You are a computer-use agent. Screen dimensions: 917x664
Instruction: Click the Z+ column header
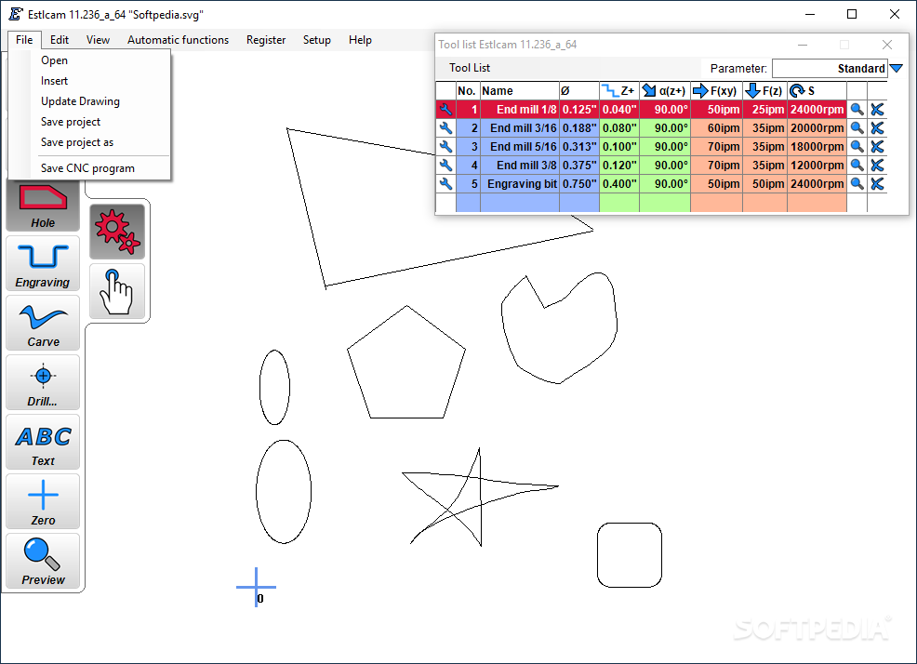(618, 91)
